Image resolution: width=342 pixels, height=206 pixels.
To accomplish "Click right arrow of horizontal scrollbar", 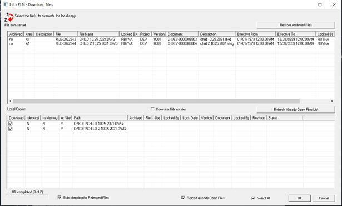I will (x=332, y=101).
